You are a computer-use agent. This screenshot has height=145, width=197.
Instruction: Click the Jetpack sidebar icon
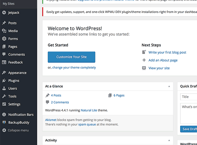pyautogui.click(x=4, y=12)
